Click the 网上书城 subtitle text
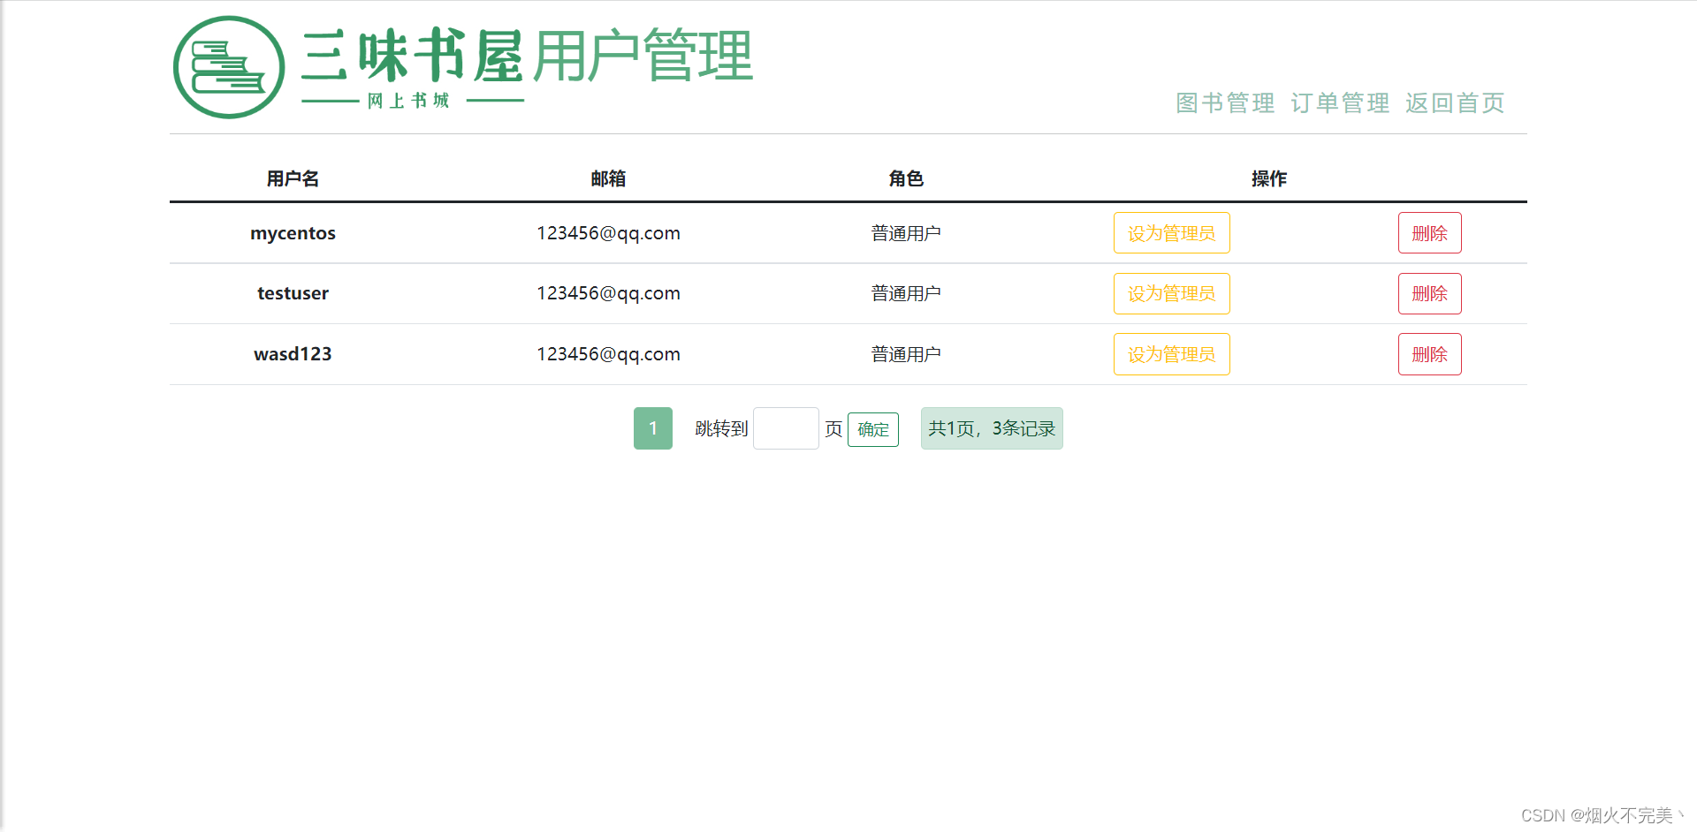1697x832 pixels. pyautogui.click(x=408, y=101)
